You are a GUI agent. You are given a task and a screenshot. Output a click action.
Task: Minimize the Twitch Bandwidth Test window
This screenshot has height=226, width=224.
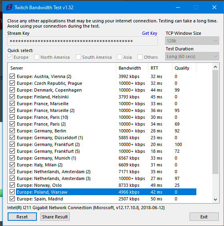click(178, 7)
